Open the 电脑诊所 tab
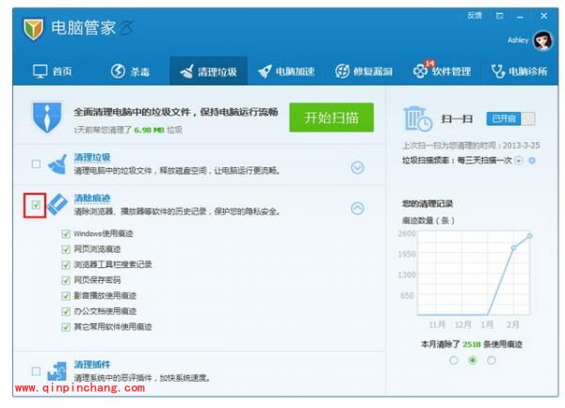The width and height of the screenshot is (565, 408). pyautogui.click(x=519, y=71)
